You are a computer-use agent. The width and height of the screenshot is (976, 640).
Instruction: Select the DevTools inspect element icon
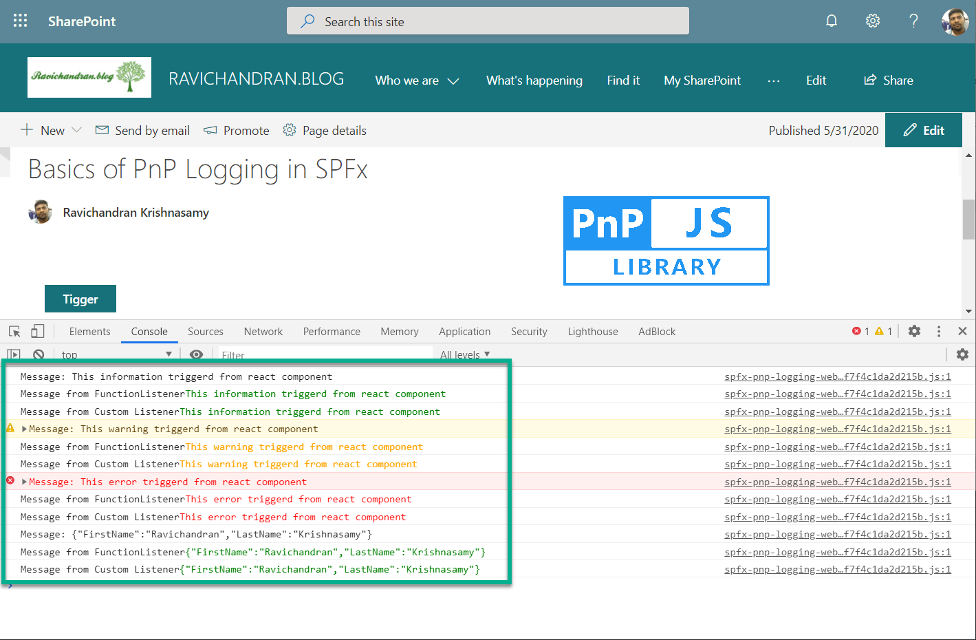click(x=14, y=332)
